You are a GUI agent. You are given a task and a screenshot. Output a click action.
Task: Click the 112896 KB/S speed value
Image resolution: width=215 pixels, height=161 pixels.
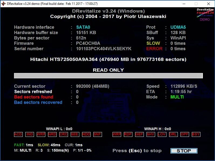pos(184,86)
